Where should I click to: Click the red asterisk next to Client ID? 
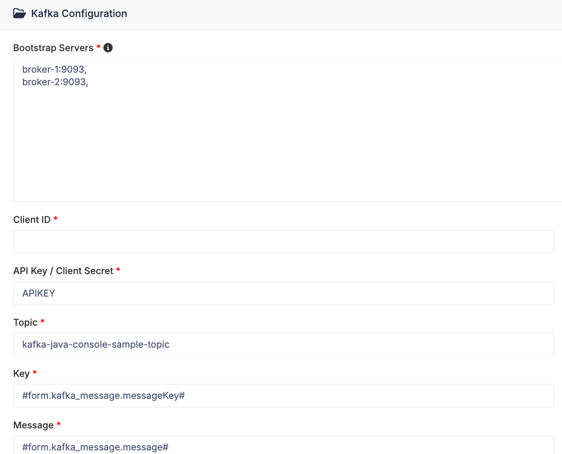coord(56,218)
